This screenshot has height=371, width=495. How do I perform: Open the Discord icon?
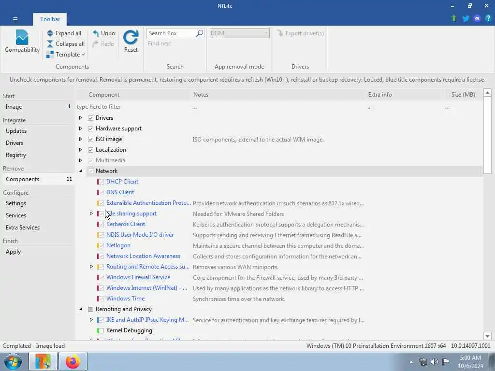pos(477,18)
